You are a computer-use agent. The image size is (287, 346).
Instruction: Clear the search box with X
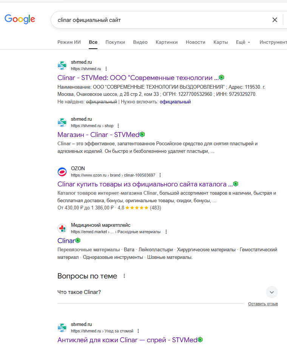click(275, 20)
